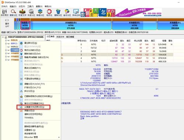Select the 新建分区 new partition icon
This screenshot has height=140, width=184.
pyautogui.click(x=40, y=13)
